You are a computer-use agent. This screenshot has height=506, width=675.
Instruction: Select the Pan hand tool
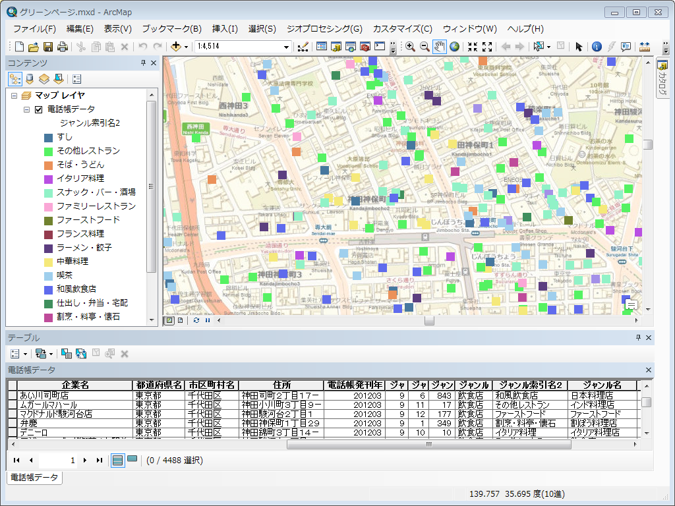[x=440, y=47]
